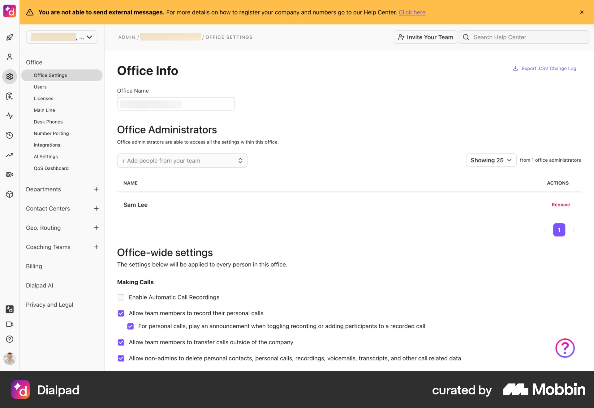Select the Admin Settings gear icon
The width and height of the screenshot is (594, 408).
tap(10, 77)
